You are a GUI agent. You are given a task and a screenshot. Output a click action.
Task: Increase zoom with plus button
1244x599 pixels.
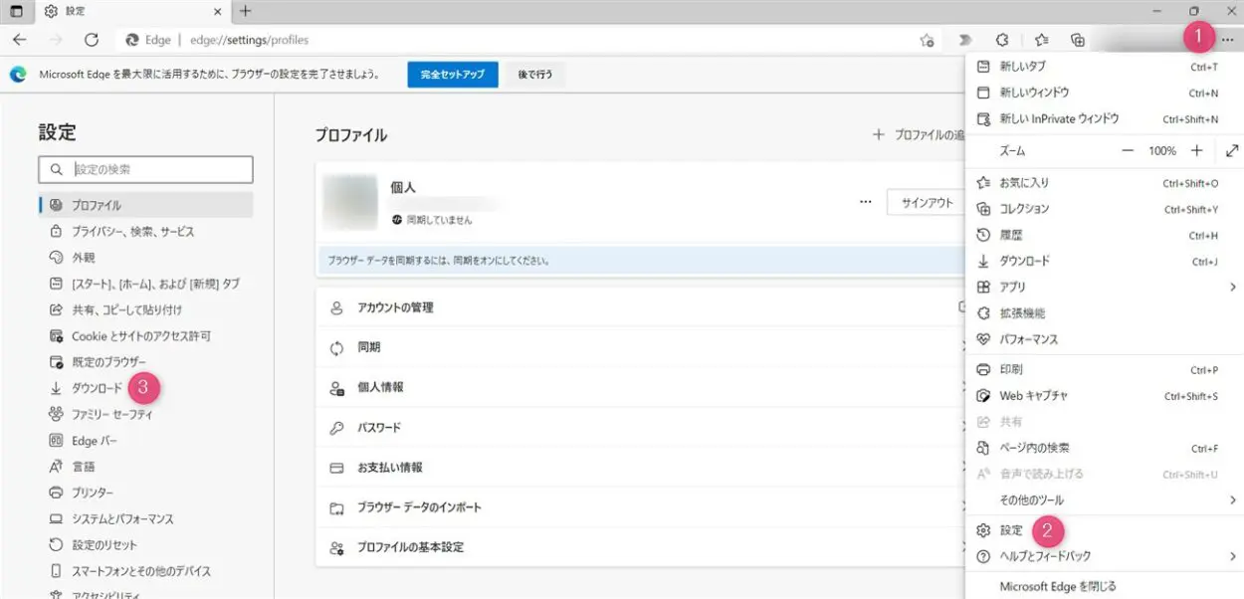coord(1197,151)
